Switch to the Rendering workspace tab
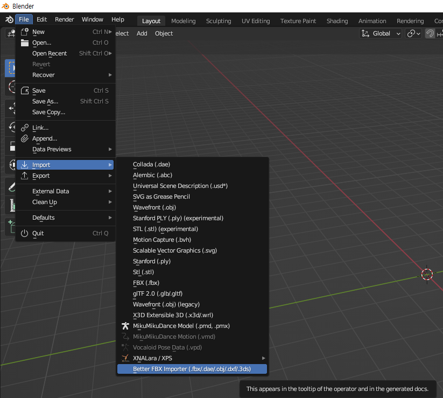The width and height of the screenshot is (443, 398). point(410,21)
